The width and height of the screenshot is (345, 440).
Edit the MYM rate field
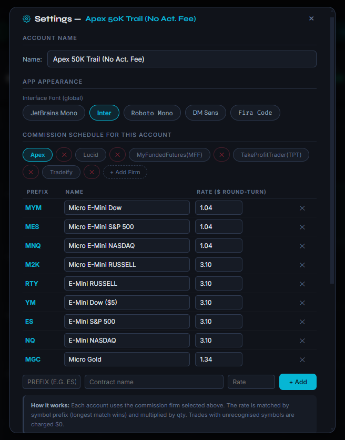219,208
